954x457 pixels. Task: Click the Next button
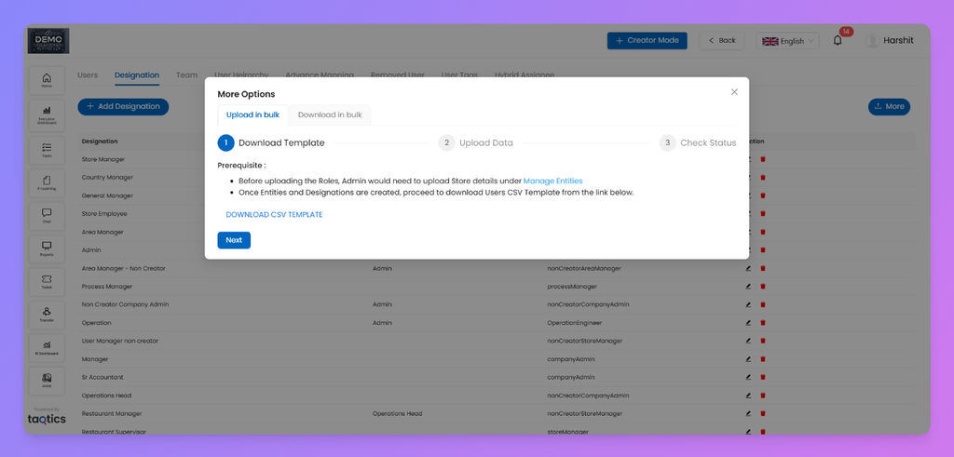(234, 240)
